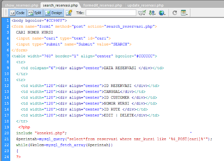Open the Validate markup dropdown icon
224x161 pixels.
(x=142, y=13)
